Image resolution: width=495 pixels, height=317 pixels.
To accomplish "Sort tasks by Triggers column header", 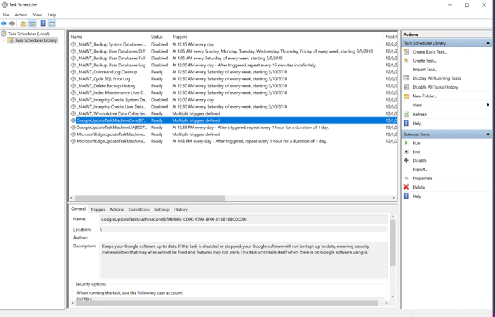I will pyautogui.click(x=277, y=37).
